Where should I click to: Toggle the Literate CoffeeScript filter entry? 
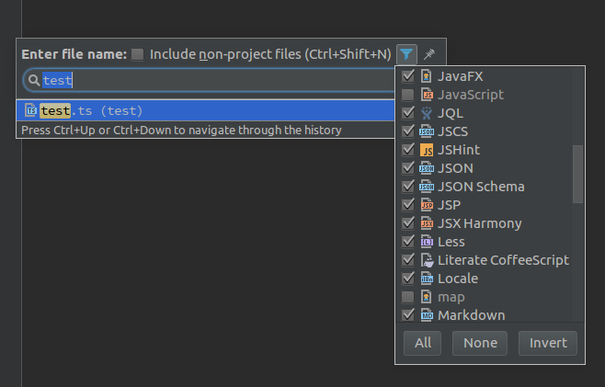coord(407,260)
